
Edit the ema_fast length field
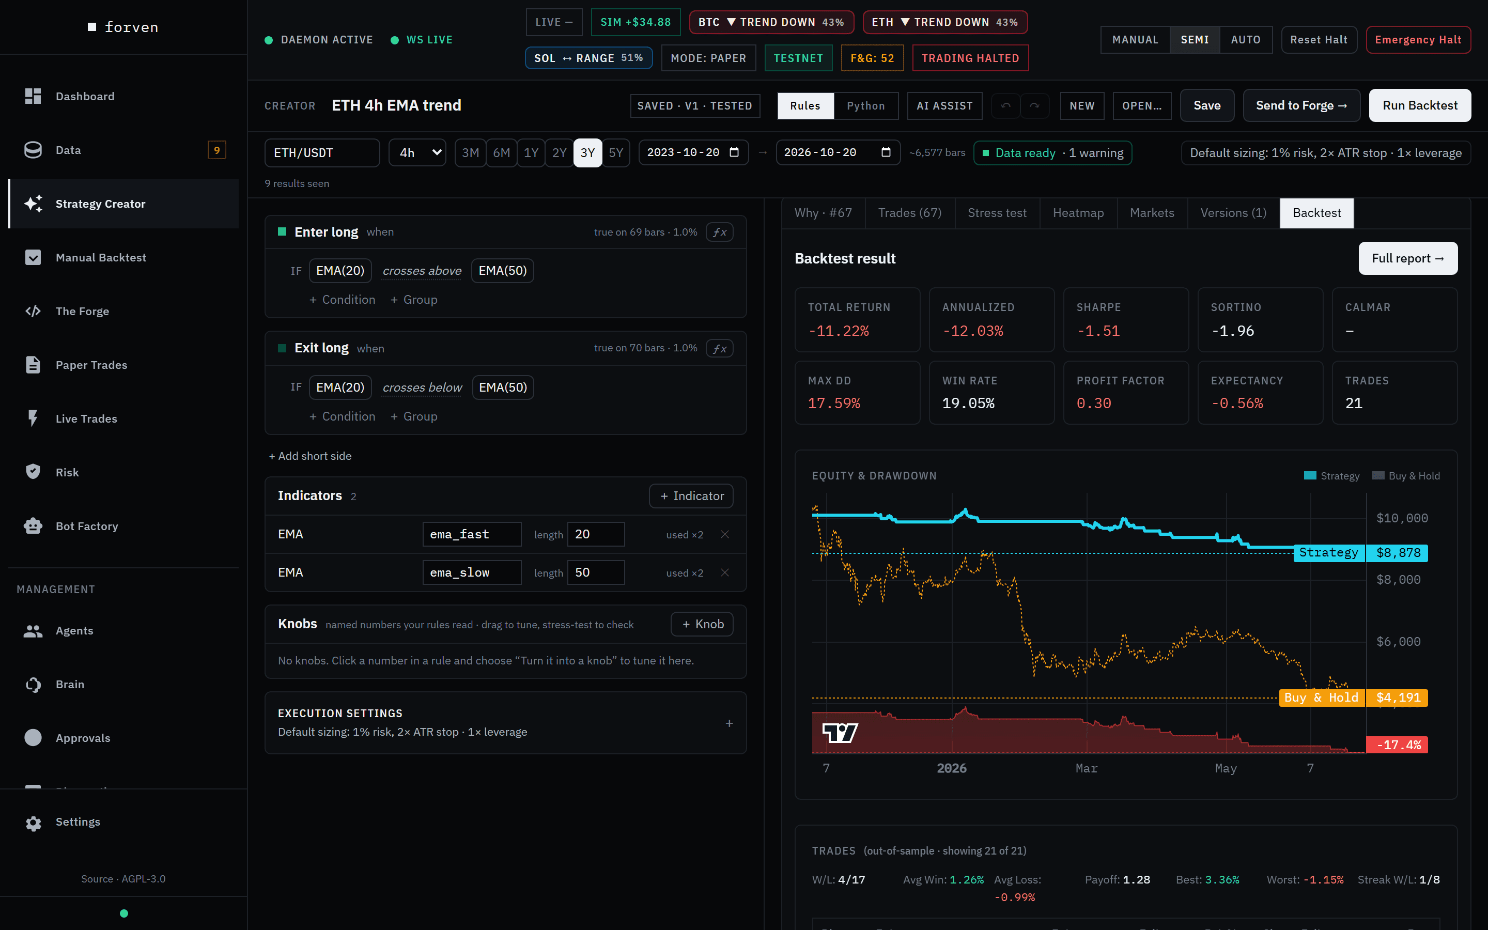click(595, 535)
